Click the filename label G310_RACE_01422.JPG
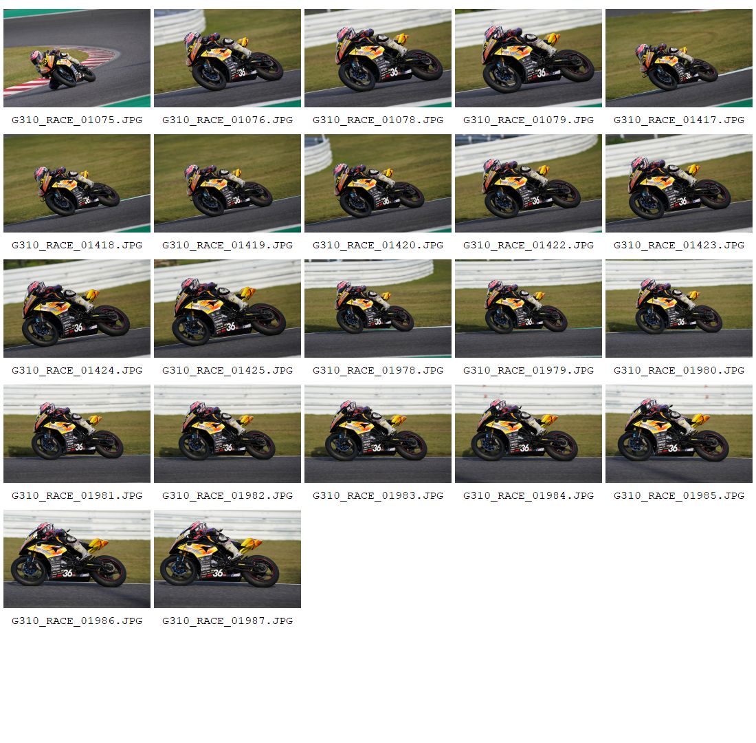 (x=529, y=245)
